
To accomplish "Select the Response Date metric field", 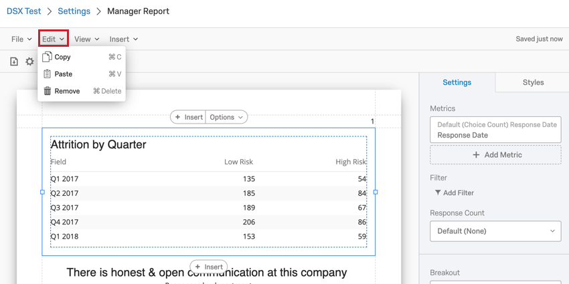I will (495, 130).
